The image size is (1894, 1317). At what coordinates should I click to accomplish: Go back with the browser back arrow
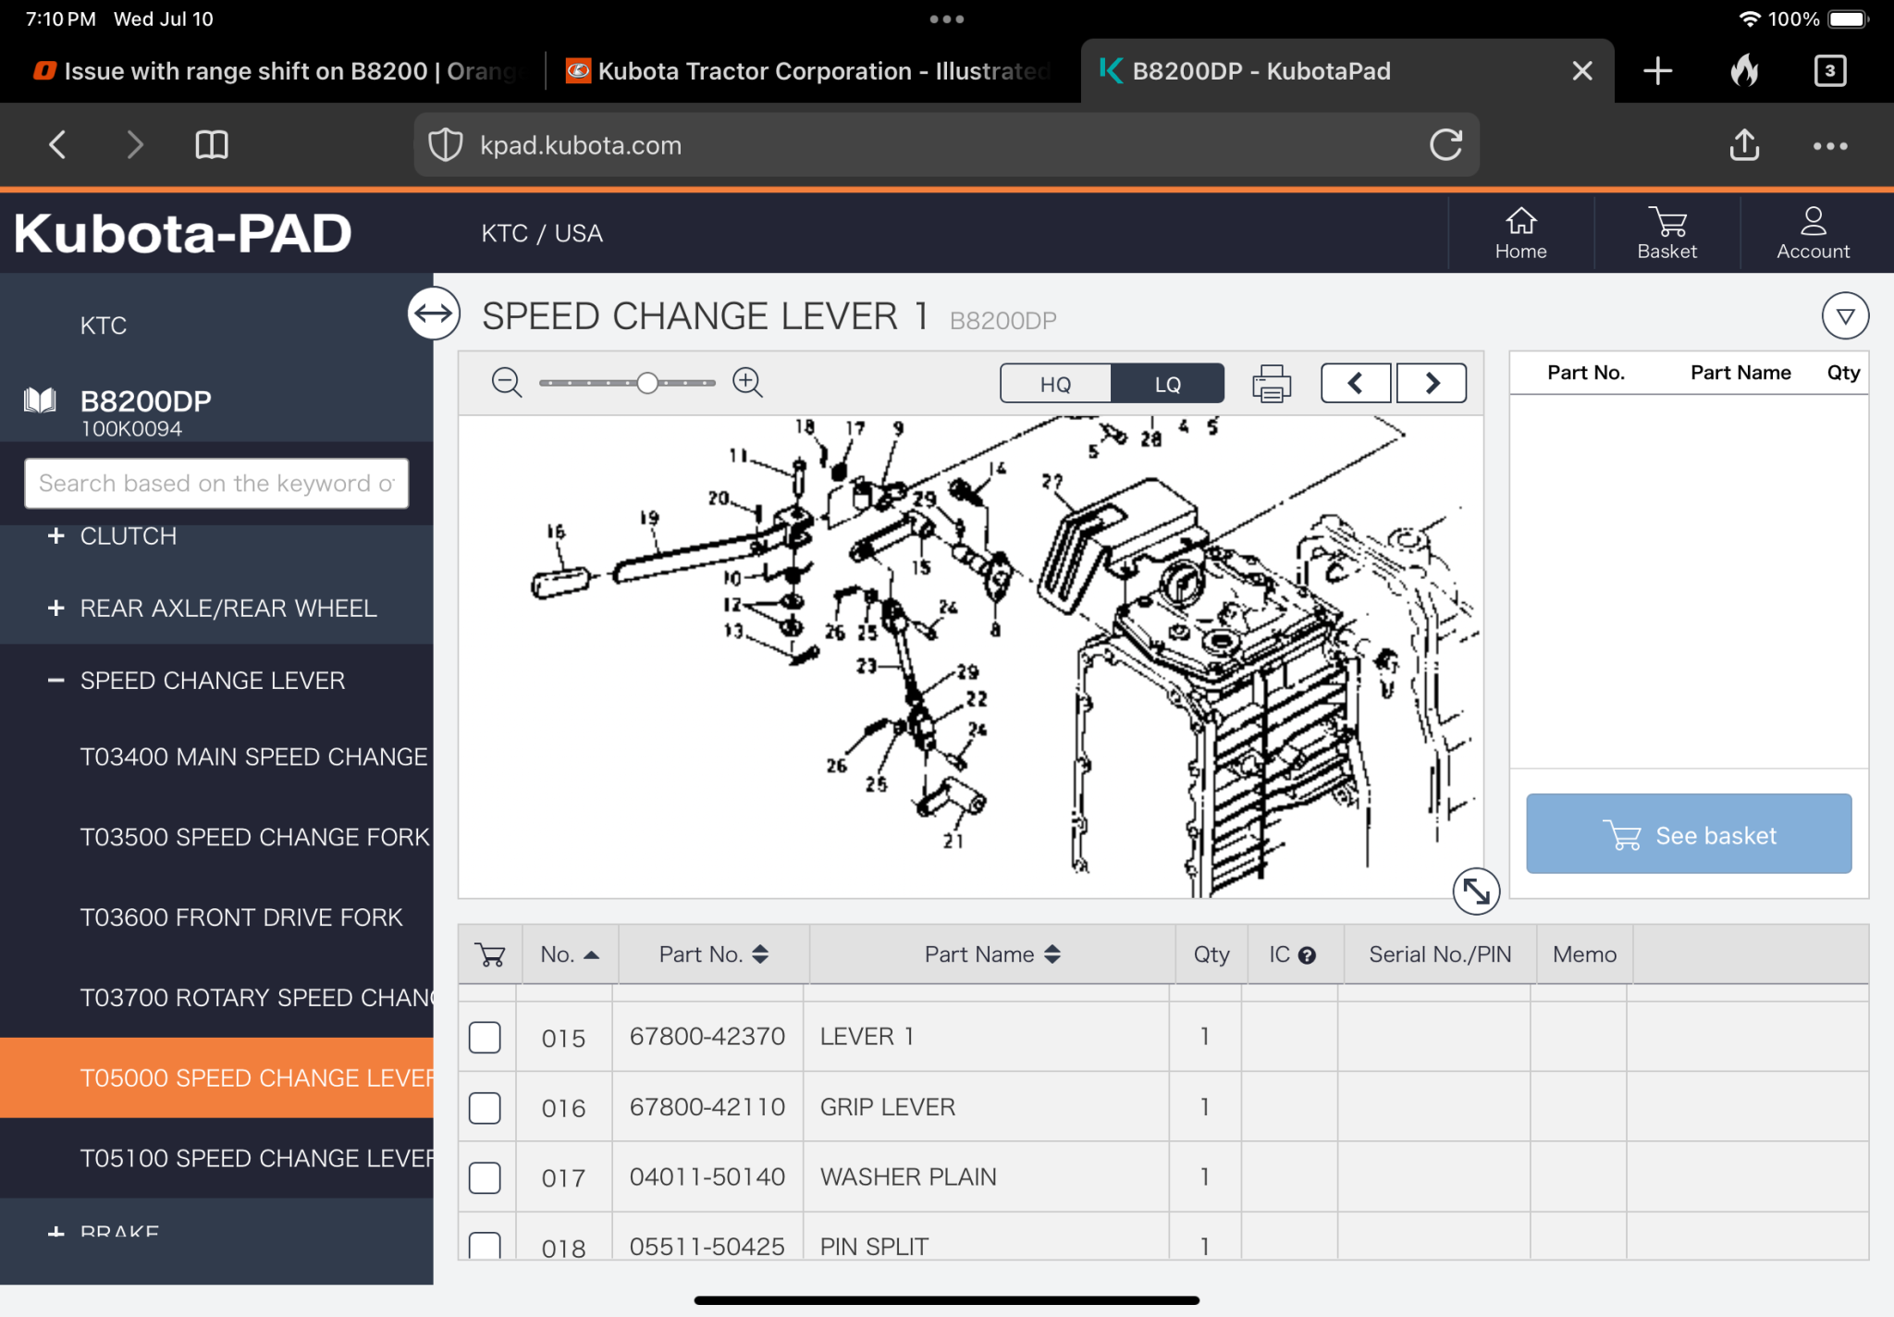57,144
